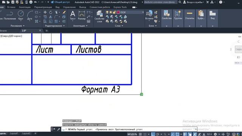Open the Insert block (Вставка) tool
Viewport: 242px width, 136px height.
(x=149, y=15)
